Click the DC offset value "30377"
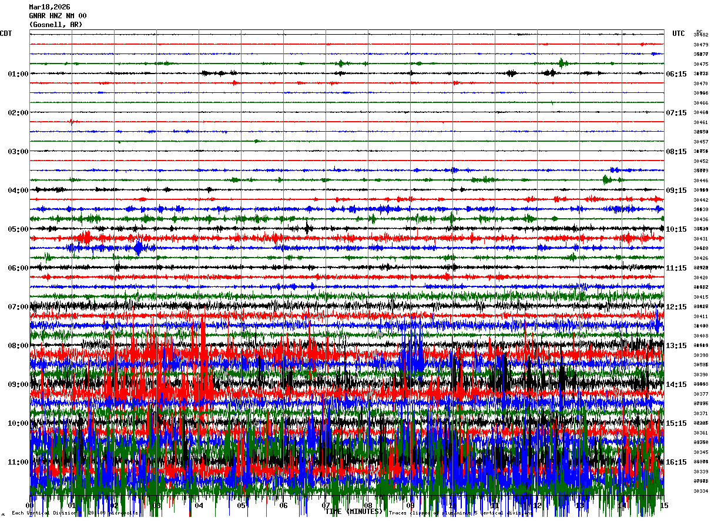711x521 pixels. tap(700, 394)
